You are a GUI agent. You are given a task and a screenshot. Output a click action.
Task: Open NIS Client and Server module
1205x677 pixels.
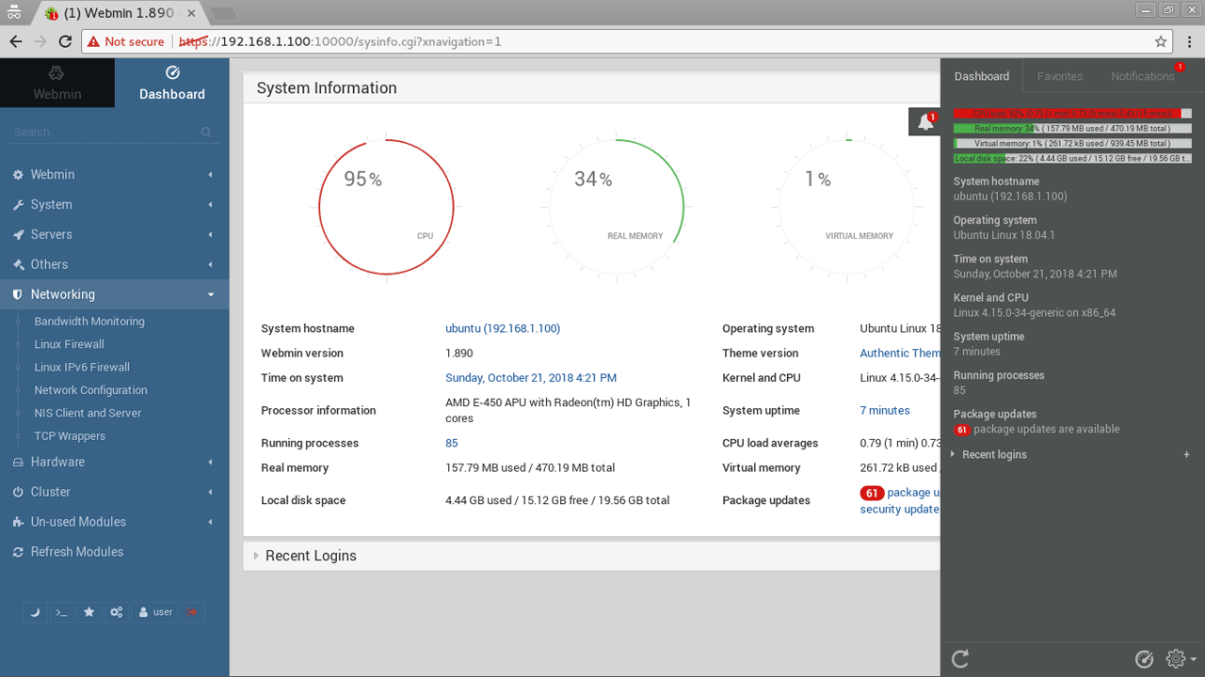pyautogui.click(x=88, y=413)
